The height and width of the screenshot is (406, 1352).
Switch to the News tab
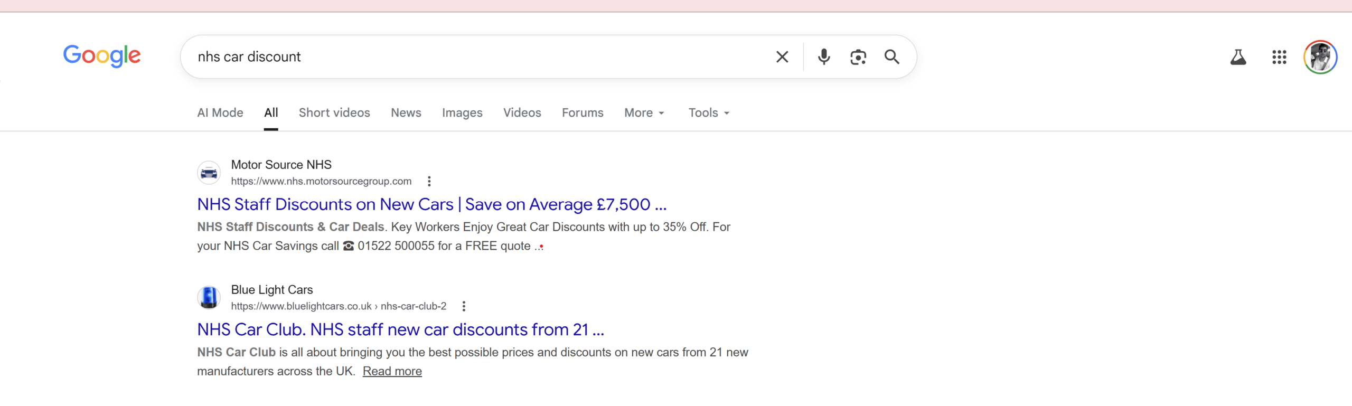(406, 113)
